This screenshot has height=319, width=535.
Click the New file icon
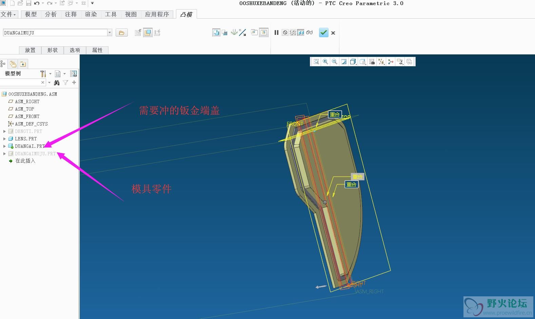12,3
